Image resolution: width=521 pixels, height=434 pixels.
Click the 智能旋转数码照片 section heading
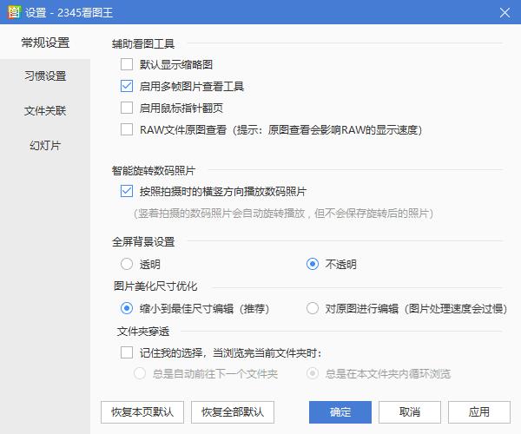[x=154, y=171]
